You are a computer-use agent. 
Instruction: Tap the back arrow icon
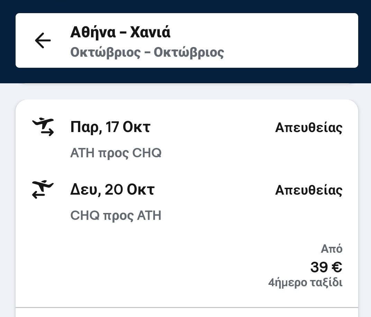(x=43, y=40)
